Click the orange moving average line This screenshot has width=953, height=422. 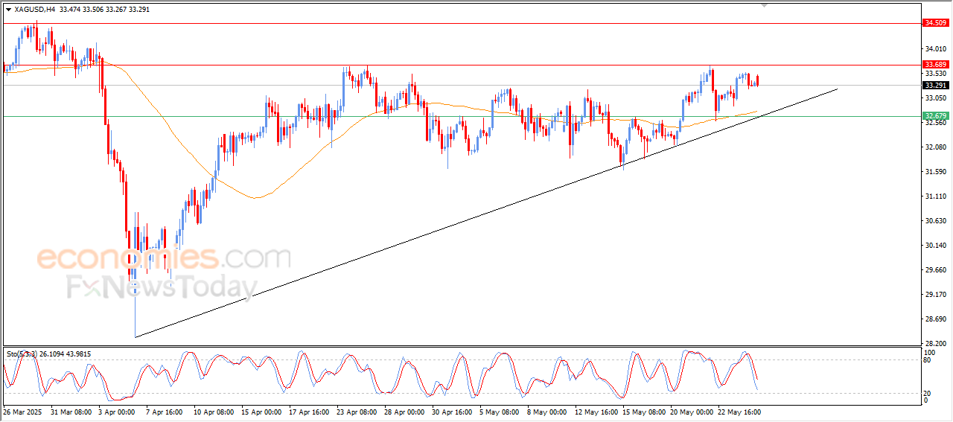(x=253, y=197)
